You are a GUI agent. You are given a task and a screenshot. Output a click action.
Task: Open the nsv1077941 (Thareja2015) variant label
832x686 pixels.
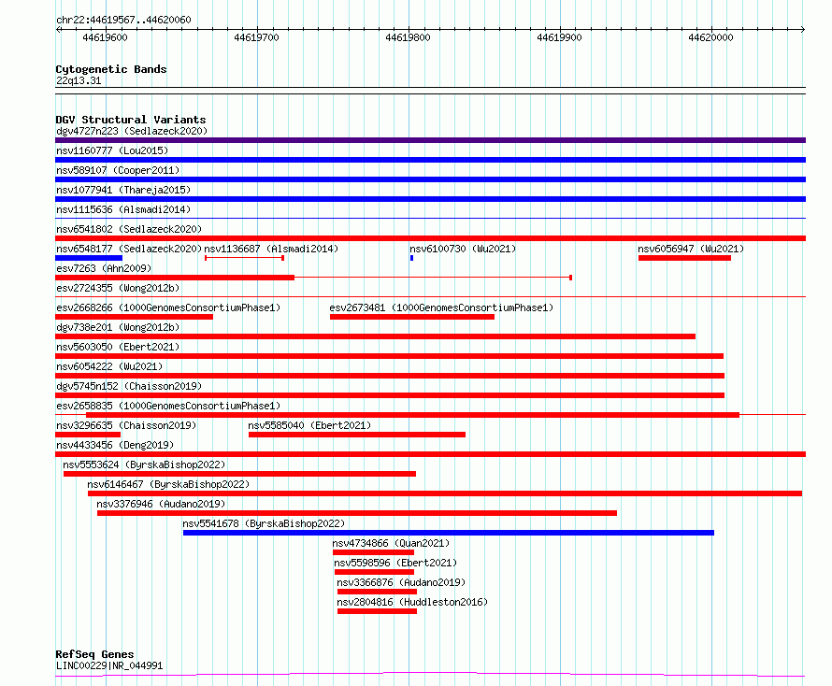pos(123,190)
